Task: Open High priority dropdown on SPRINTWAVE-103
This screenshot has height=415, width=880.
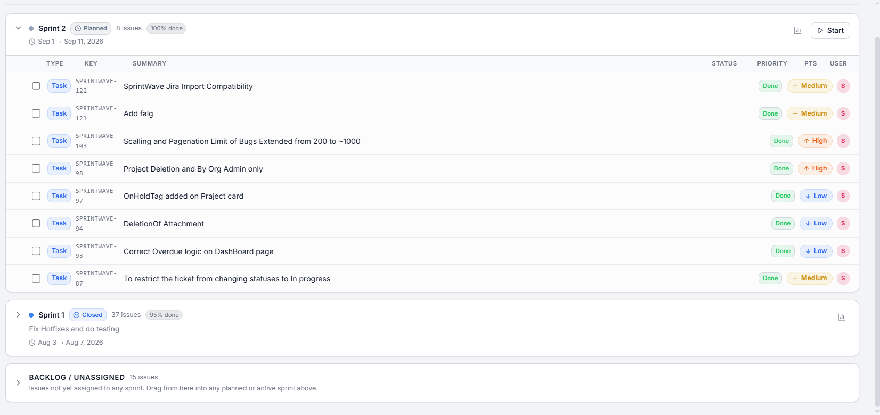Action: [x=815, y=141]
